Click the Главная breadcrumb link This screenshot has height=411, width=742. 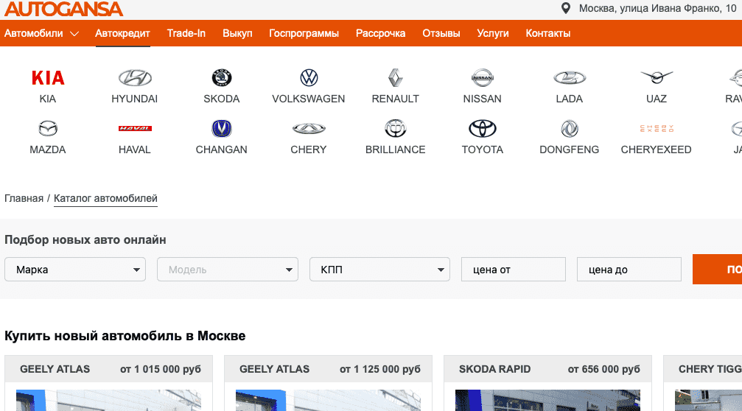pos(24,199)
